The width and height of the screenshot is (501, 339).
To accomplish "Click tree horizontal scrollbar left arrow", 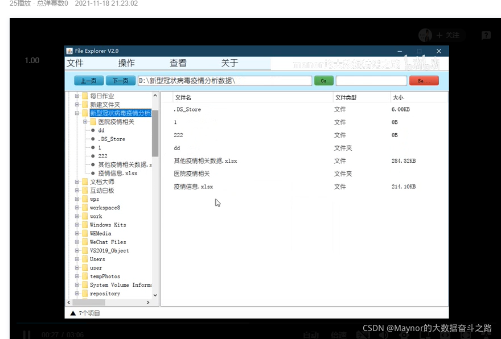I will tap(69, 302).
